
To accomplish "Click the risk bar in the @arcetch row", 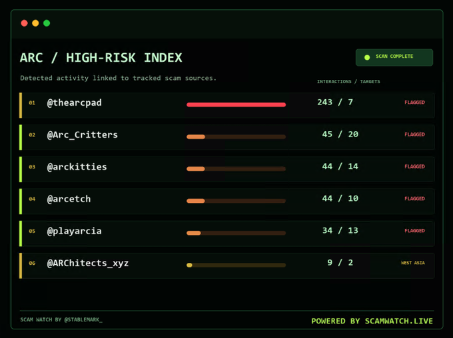I will (236, 201).
